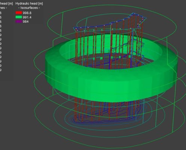Click the partially visible left legend title
The height and width of the screenshot is (150, 186).
[6, 3]
